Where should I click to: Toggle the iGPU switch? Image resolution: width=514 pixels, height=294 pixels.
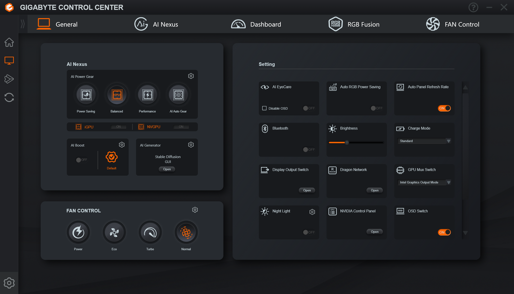click(118, 126)
